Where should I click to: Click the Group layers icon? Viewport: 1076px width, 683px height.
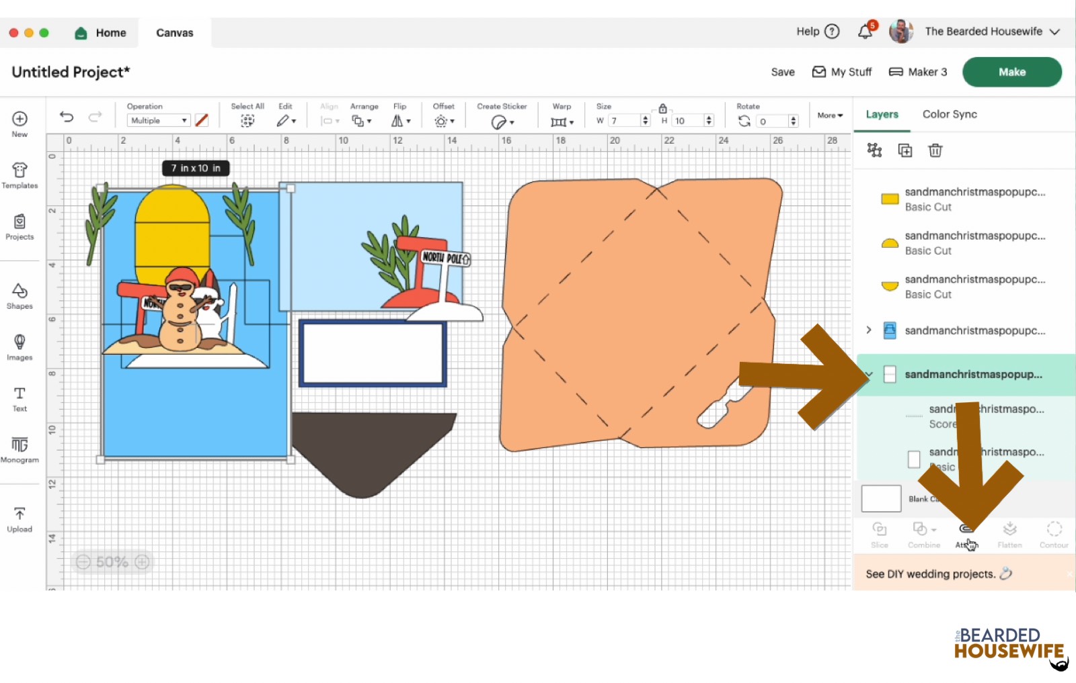coord(874,150)
